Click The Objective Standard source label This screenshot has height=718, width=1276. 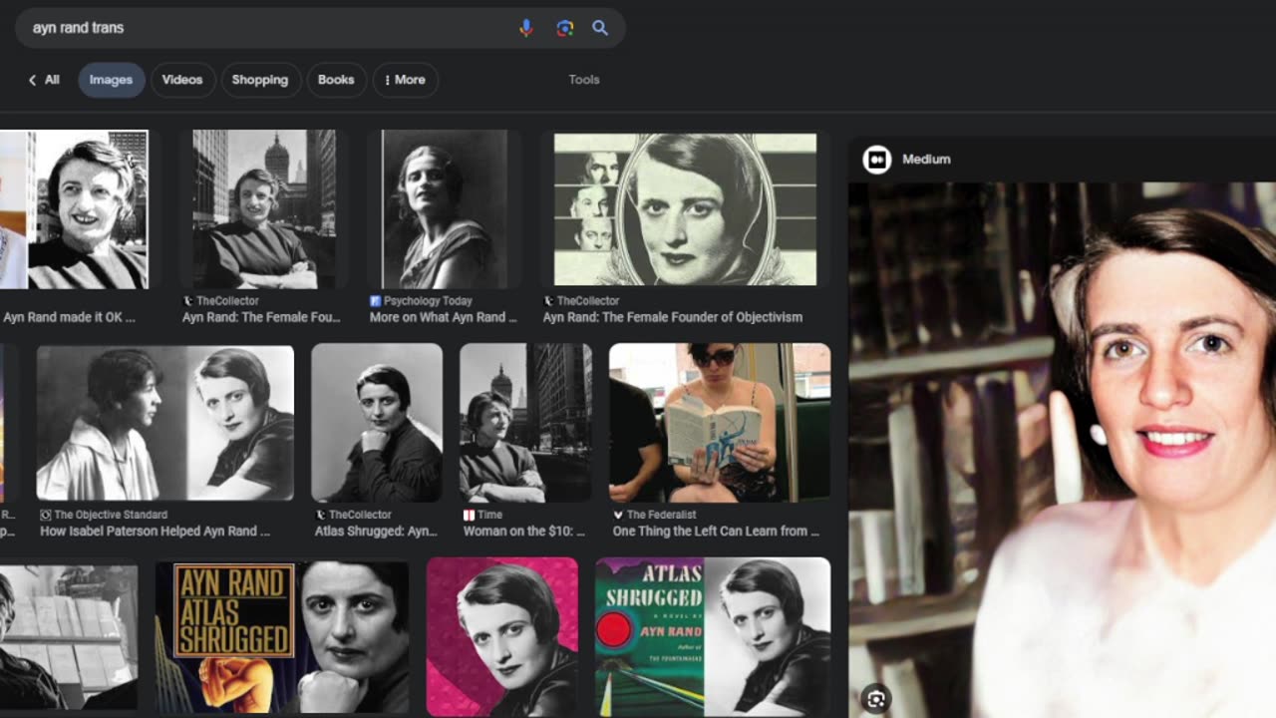coord(111,516)
